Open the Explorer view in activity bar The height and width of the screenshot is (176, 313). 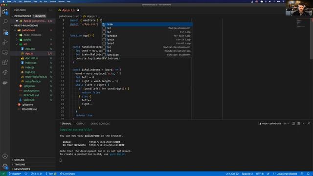[5, 12]
